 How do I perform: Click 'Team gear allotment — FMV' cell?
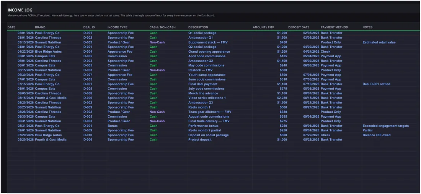(x=210, y=112)
